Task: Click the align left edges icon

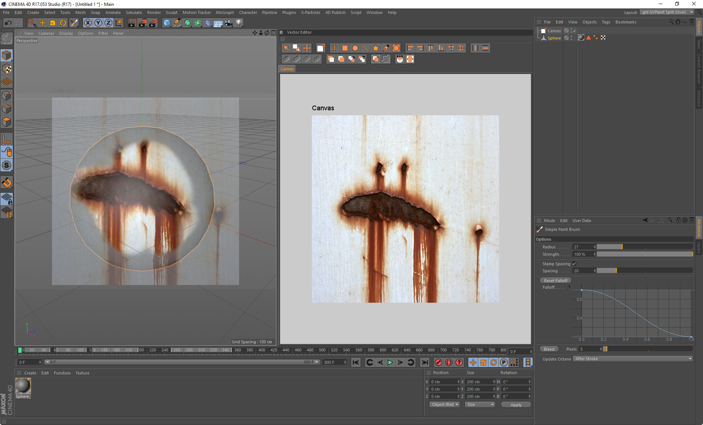Action: pos(410,48)
